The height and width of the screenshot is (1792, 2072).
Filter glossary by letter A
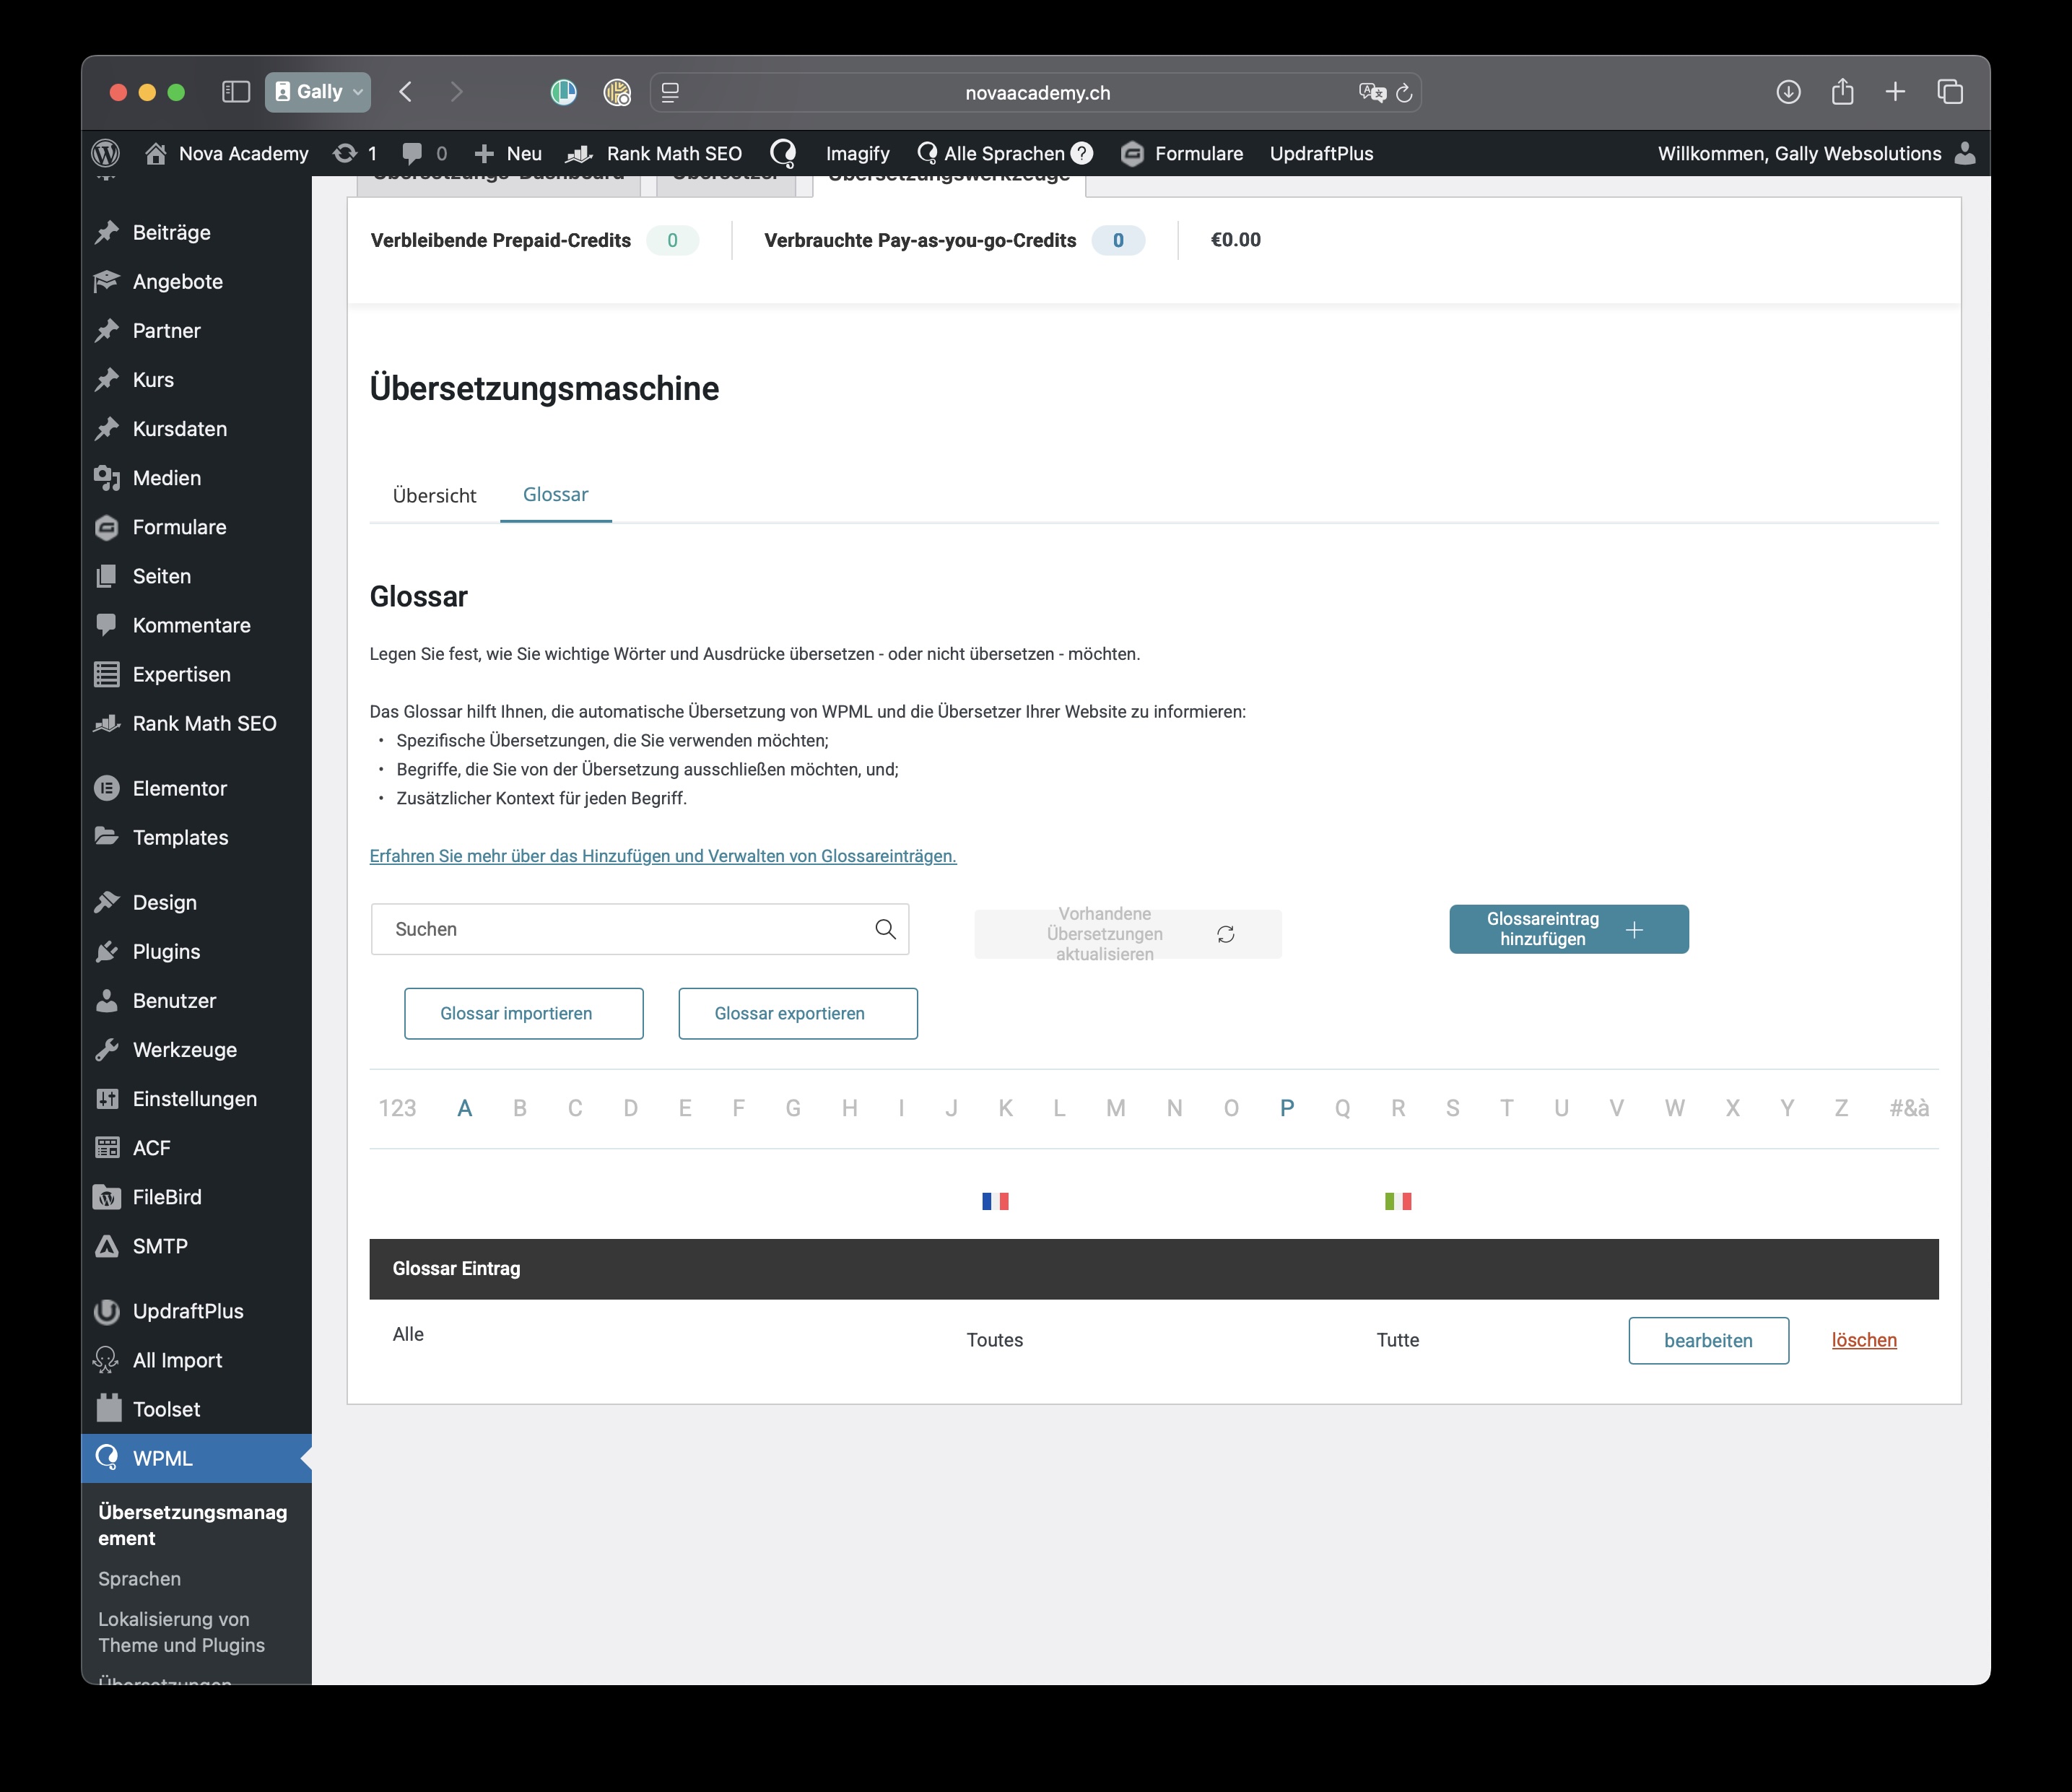(x=464, y=1108)
